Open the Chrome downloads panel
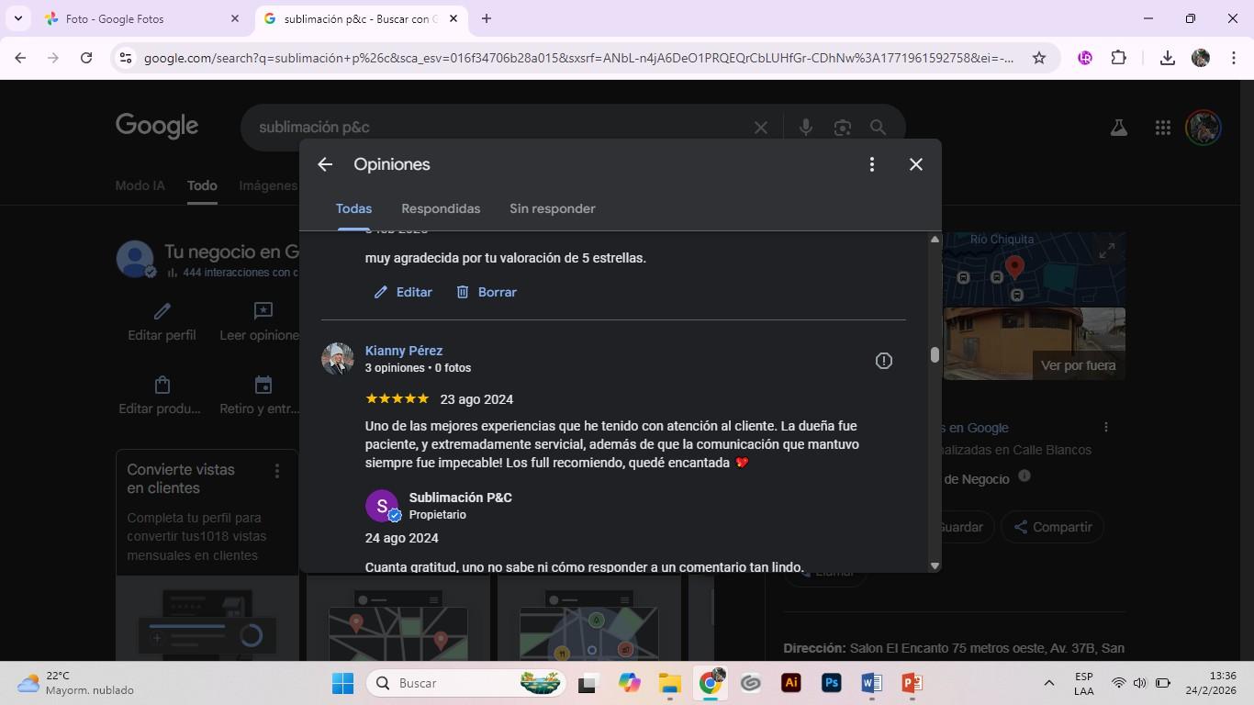The height and width of the screenshot is (705, 1254). point(1168,58)
